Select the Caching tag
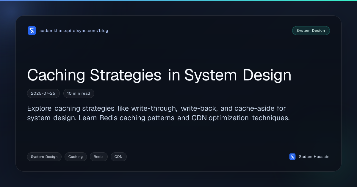The width and height of the screenshot is (357, 187). coord(76,157)
